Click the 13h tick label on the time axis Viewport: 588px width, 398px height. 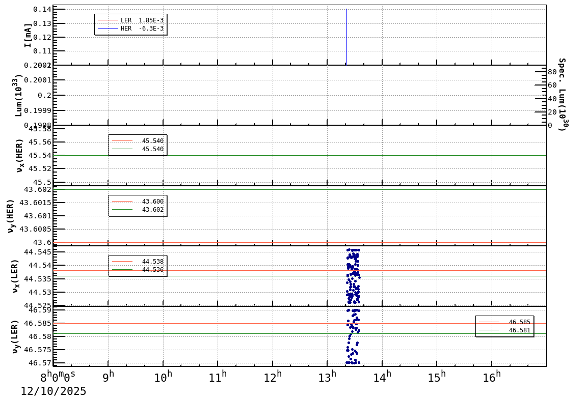pos(327,377)
